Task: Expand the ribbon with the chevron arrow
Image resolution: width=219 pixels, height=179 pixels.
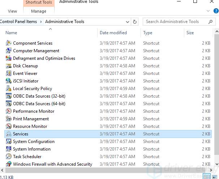Action: [x=208, y=11]
